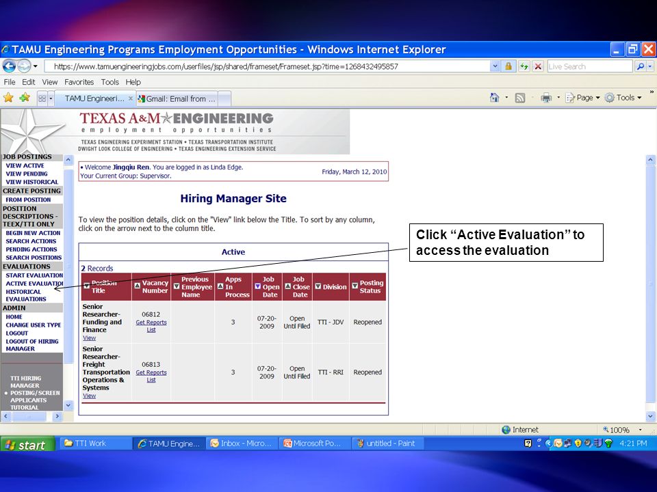Sort by Job Close Date arrow
Viewport: 657px width, 492px height.
click(288, 286)
